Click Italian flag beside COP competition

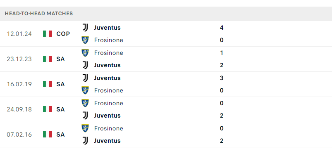(x=48, y=33)
